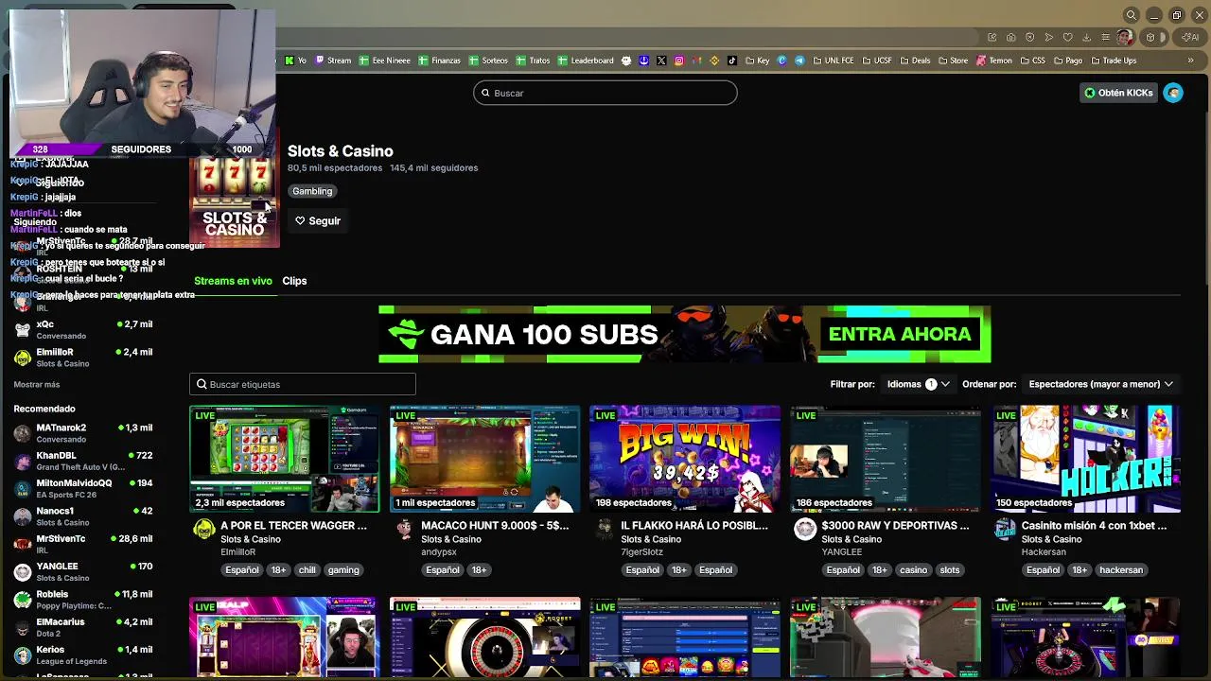Image resolution: width=1211 pixels, height=681 pixels.
Task: Open the Tratos bookmark
Action: (533, 61)
